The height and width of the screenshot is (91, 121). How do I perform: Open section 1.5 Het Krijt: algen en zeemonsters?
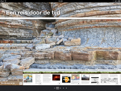point(27,53)
